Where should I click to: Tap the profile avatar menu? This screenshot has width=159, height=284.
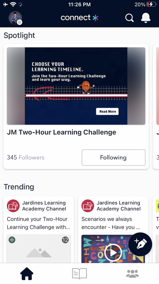pos(15,18)
